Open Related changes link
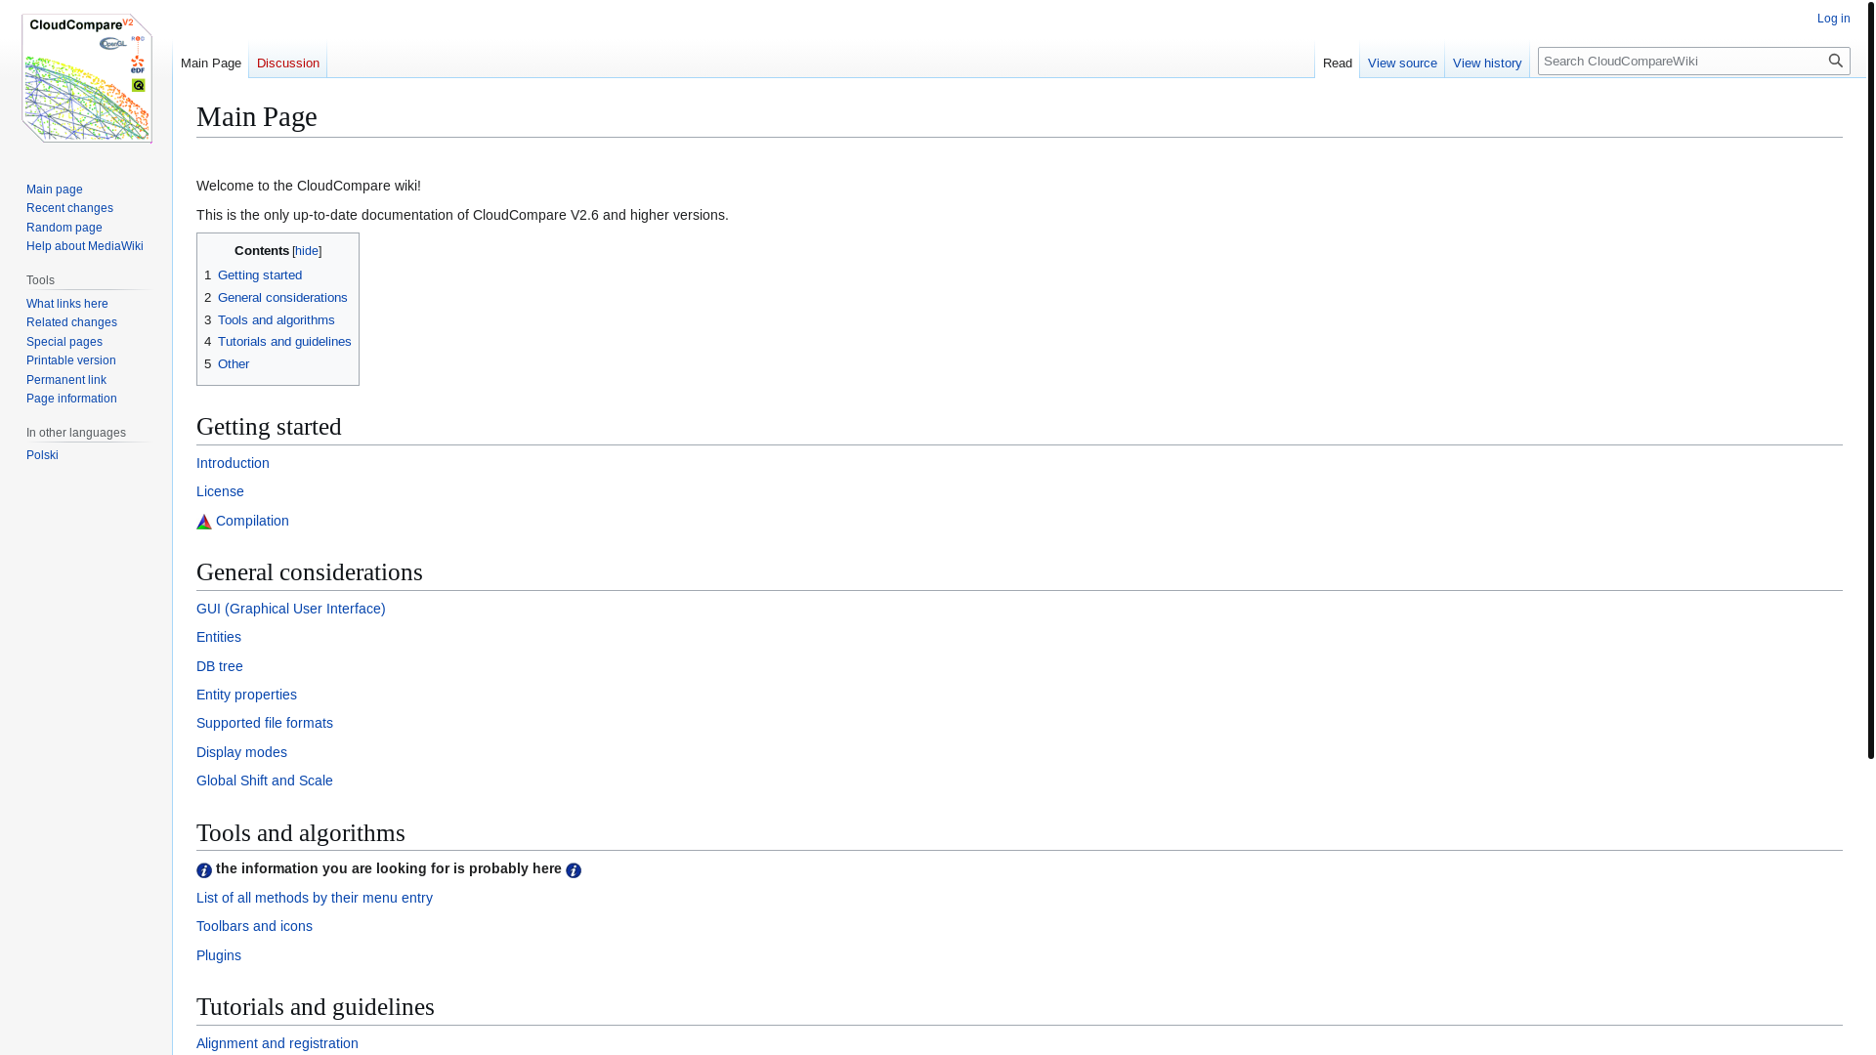The width and height of the screenshot is (1876, 1055). click(71, 322)
